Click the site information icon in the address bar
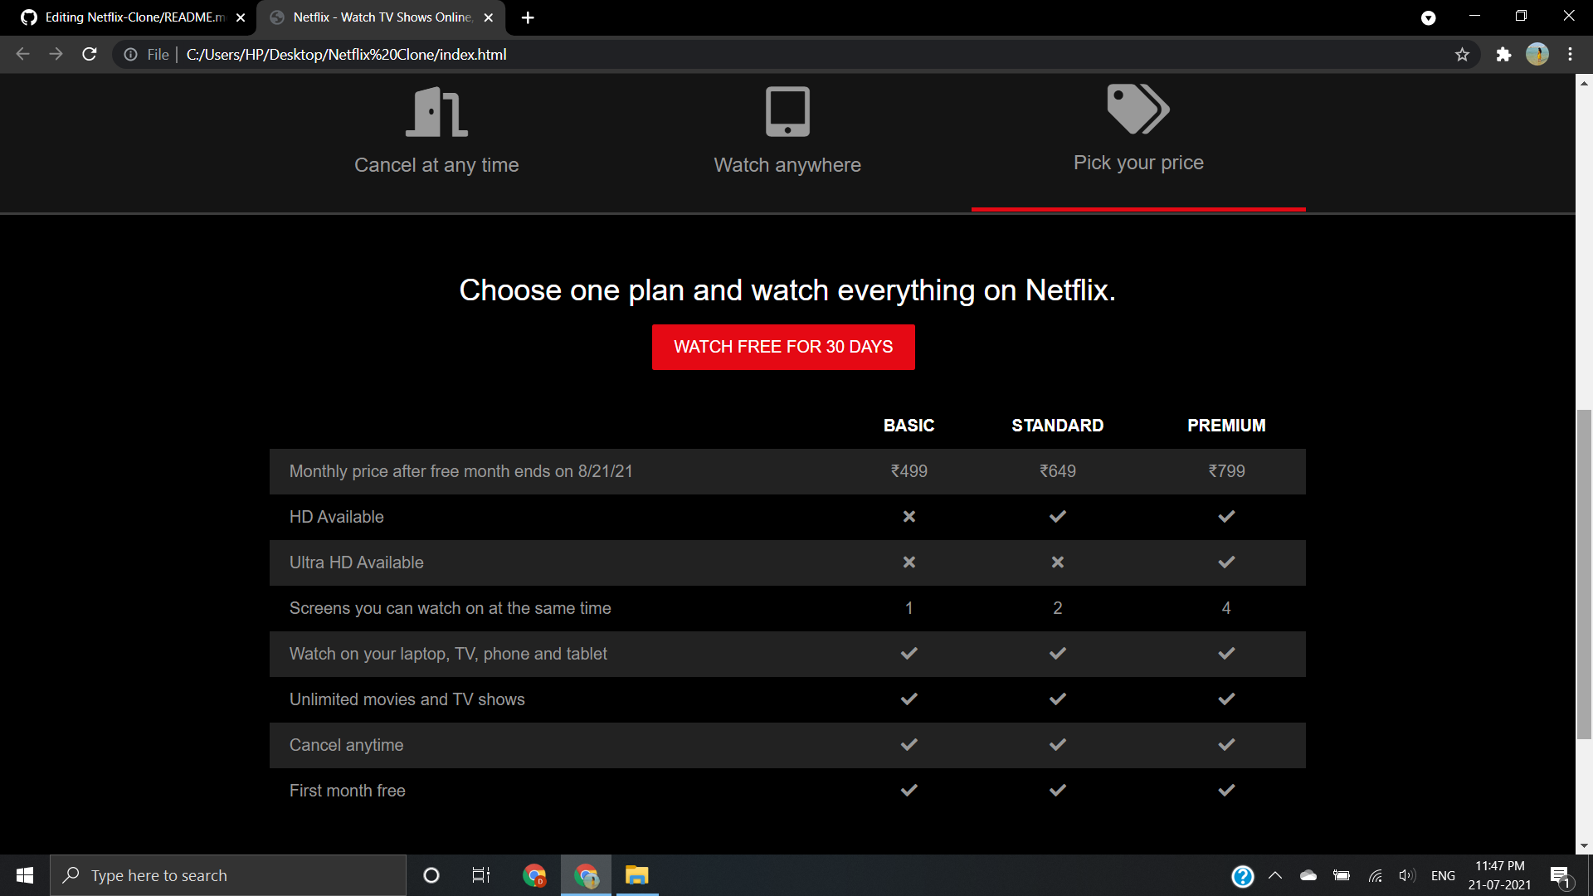 [131, 55]
